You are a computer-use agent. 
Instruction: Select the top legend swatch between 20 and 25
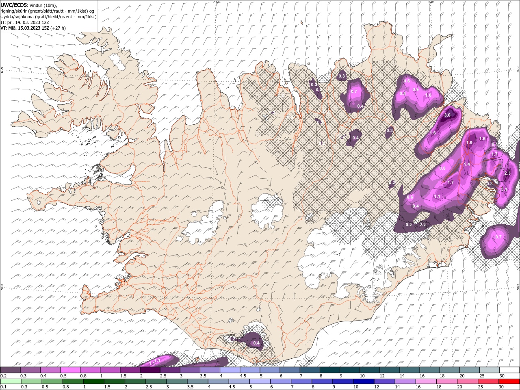470,370
